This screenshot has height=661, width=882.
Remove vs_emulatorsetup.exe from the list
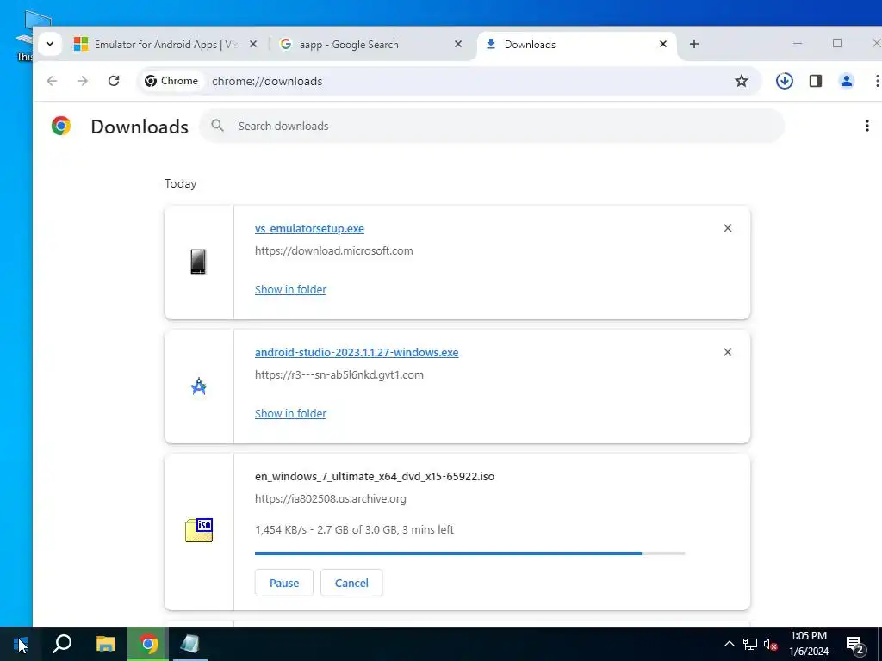pyautogui.click(x=727, y=228)
